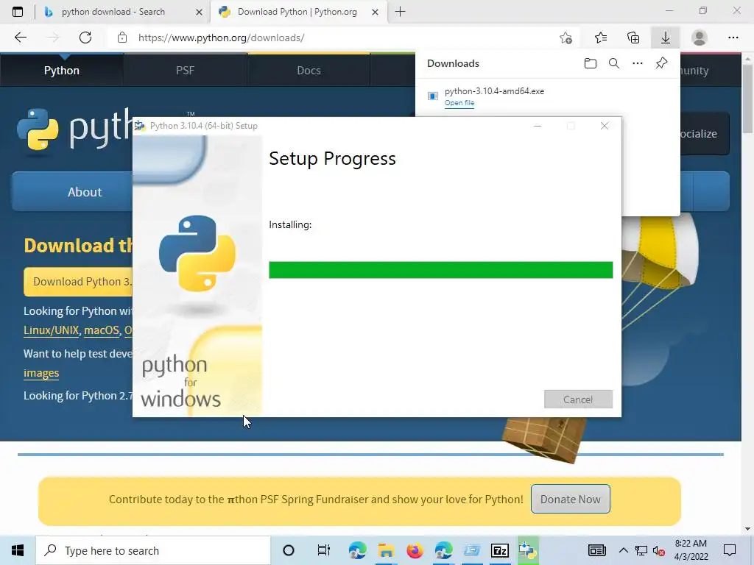The height and width of the screenshot is (565, 754).
Task: Open the About menu on python.org
Action: pos(85,192)
